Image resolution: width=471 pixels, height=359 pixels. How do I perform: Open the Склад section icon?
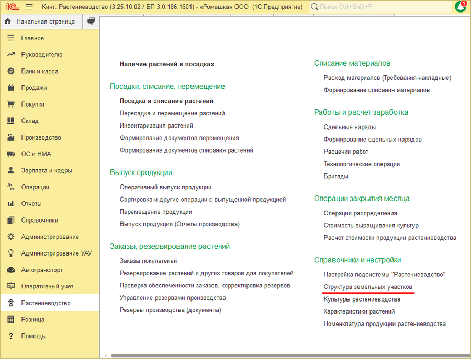(x=11, y=121)
